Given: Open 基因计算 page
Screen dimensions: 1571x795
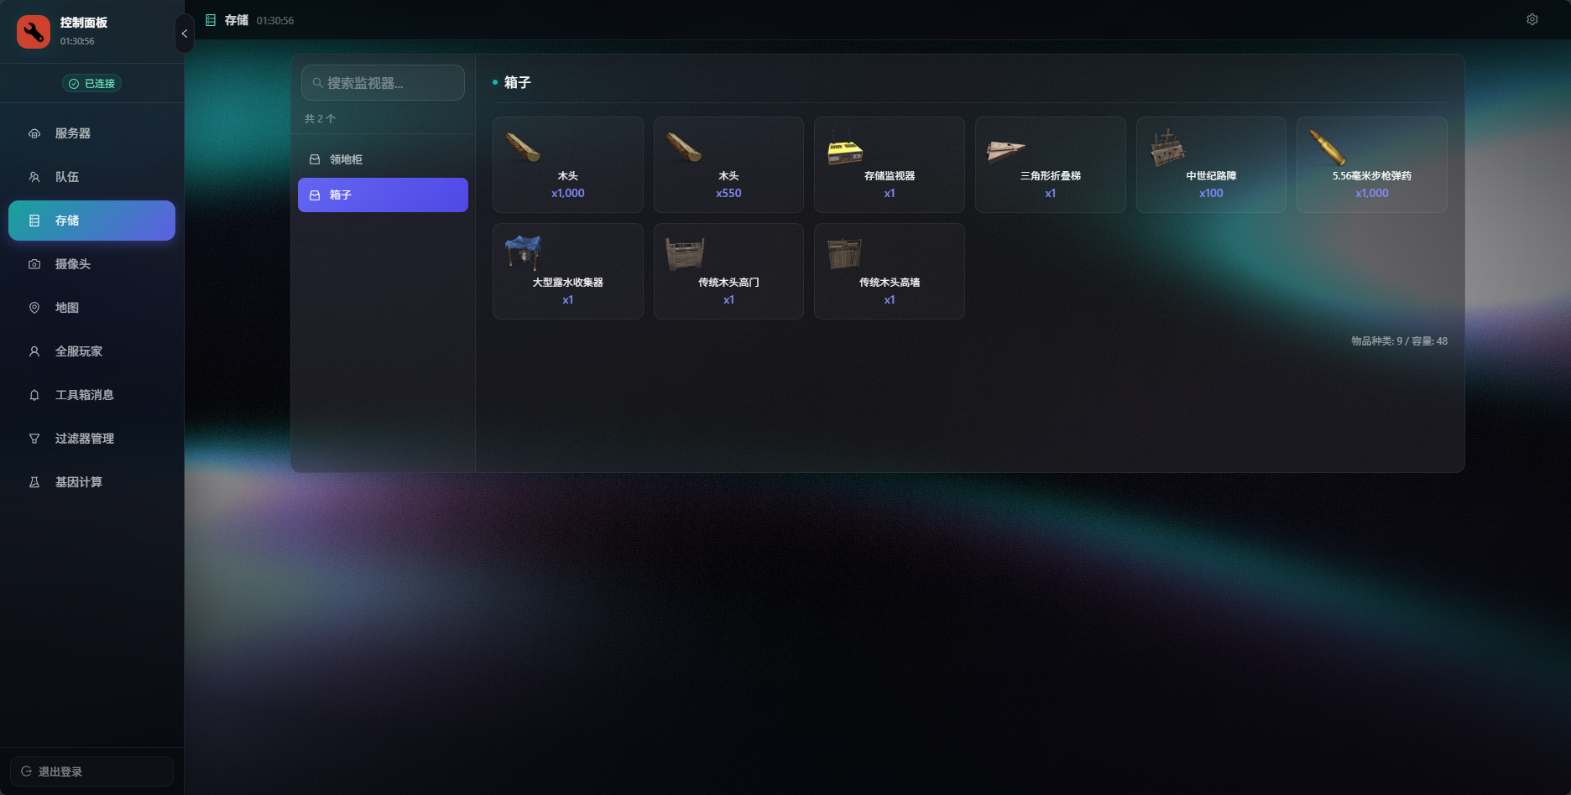Looking at the screenshot, I should click(91, 482).
